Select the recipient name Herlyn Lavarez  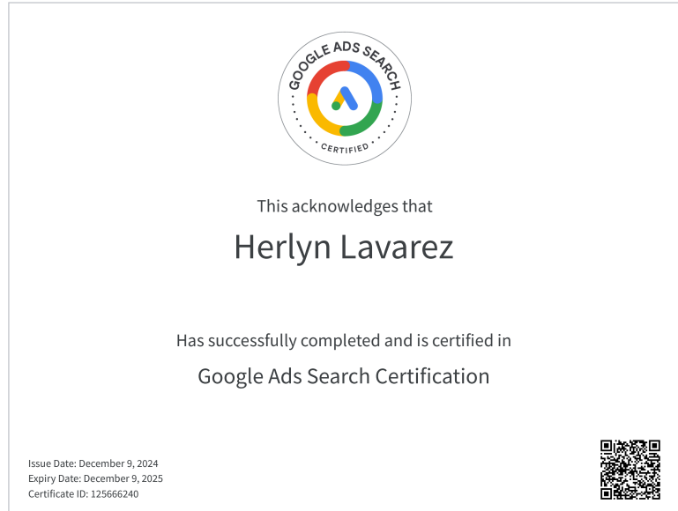point(344,247)
